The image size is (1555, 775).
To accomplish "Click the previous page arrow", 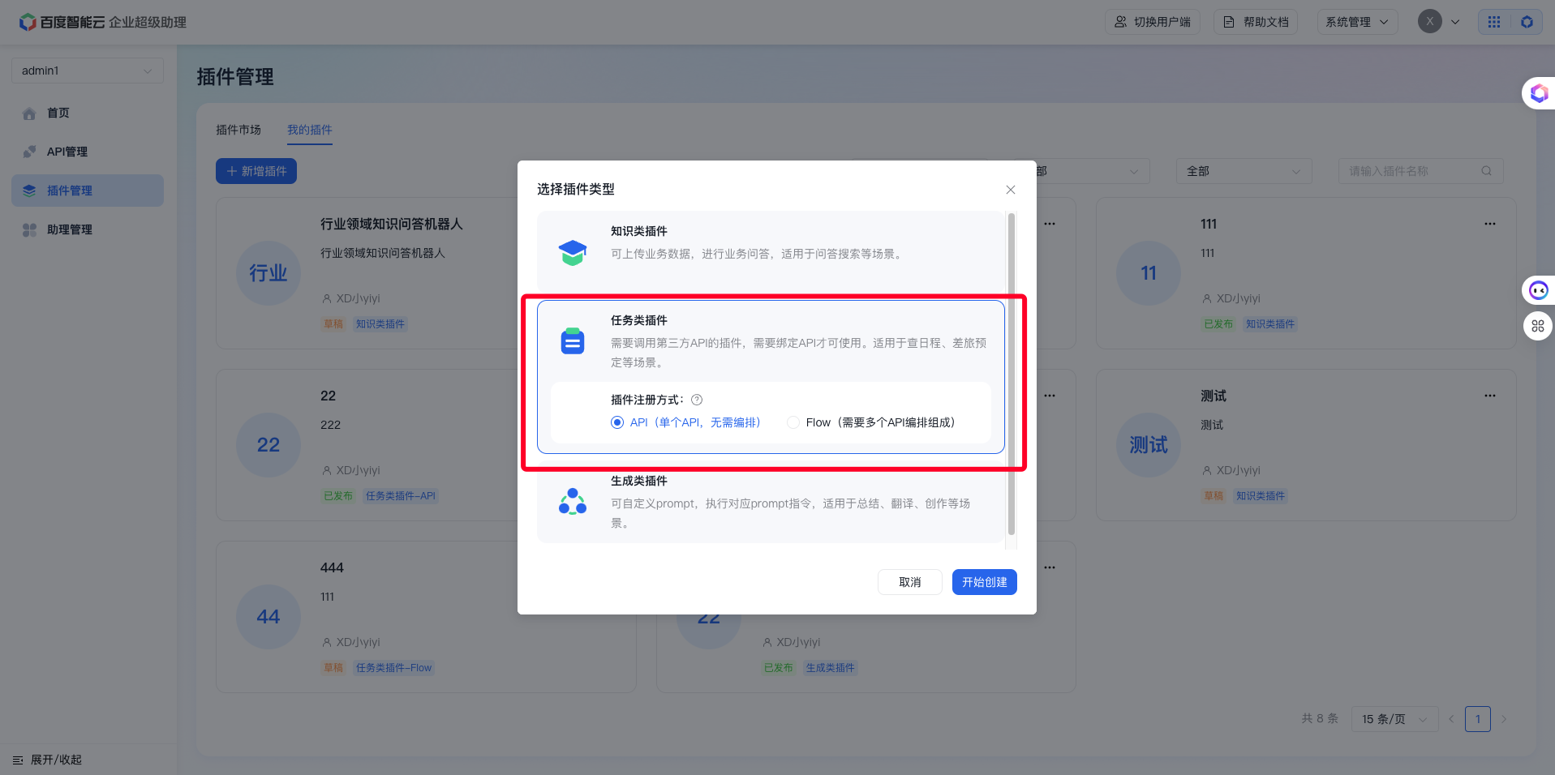I will pyautogui.click(x=1451, y=719).
